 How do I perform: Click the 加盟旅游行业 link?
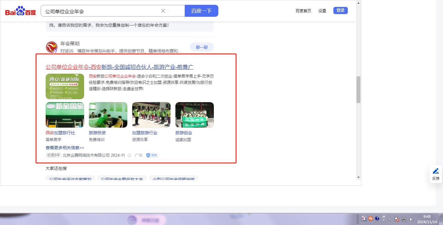[x=145, y=133]
